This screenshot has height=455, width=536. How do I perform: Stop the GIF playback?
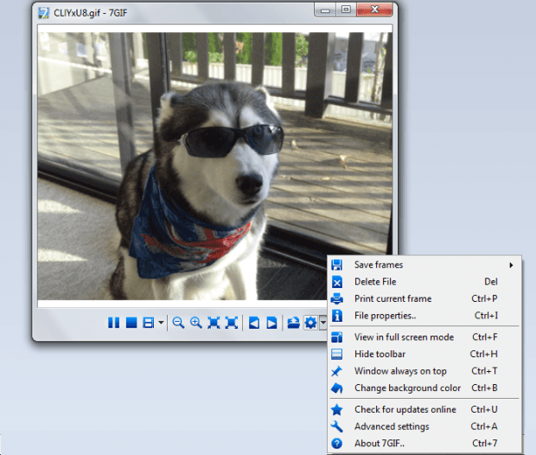(131, 323)
